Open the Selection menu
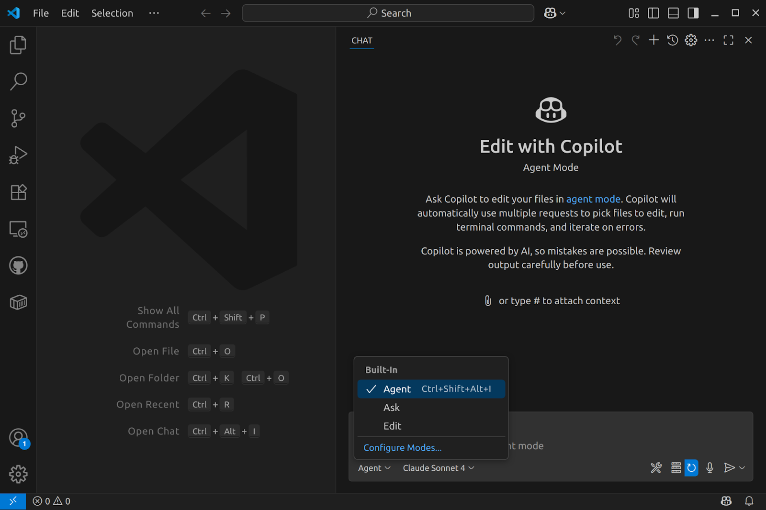Viewport: 766px width, 510px height. [113, 13]
